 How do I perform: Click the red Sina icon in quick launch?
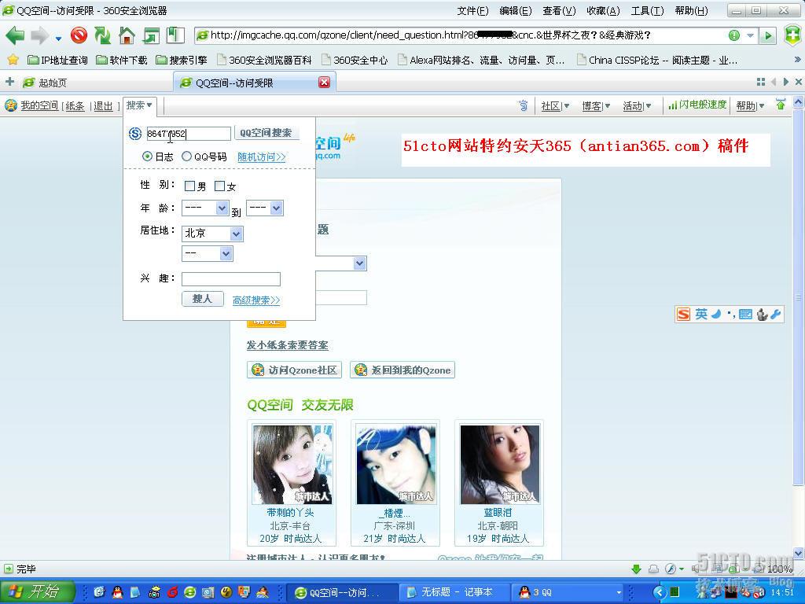172,592
